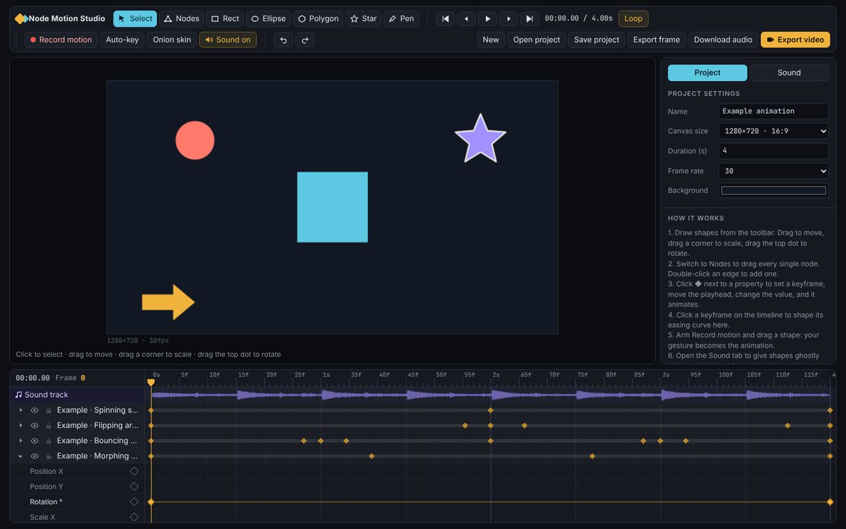Select the Polygon shape tool

[318, 18]
